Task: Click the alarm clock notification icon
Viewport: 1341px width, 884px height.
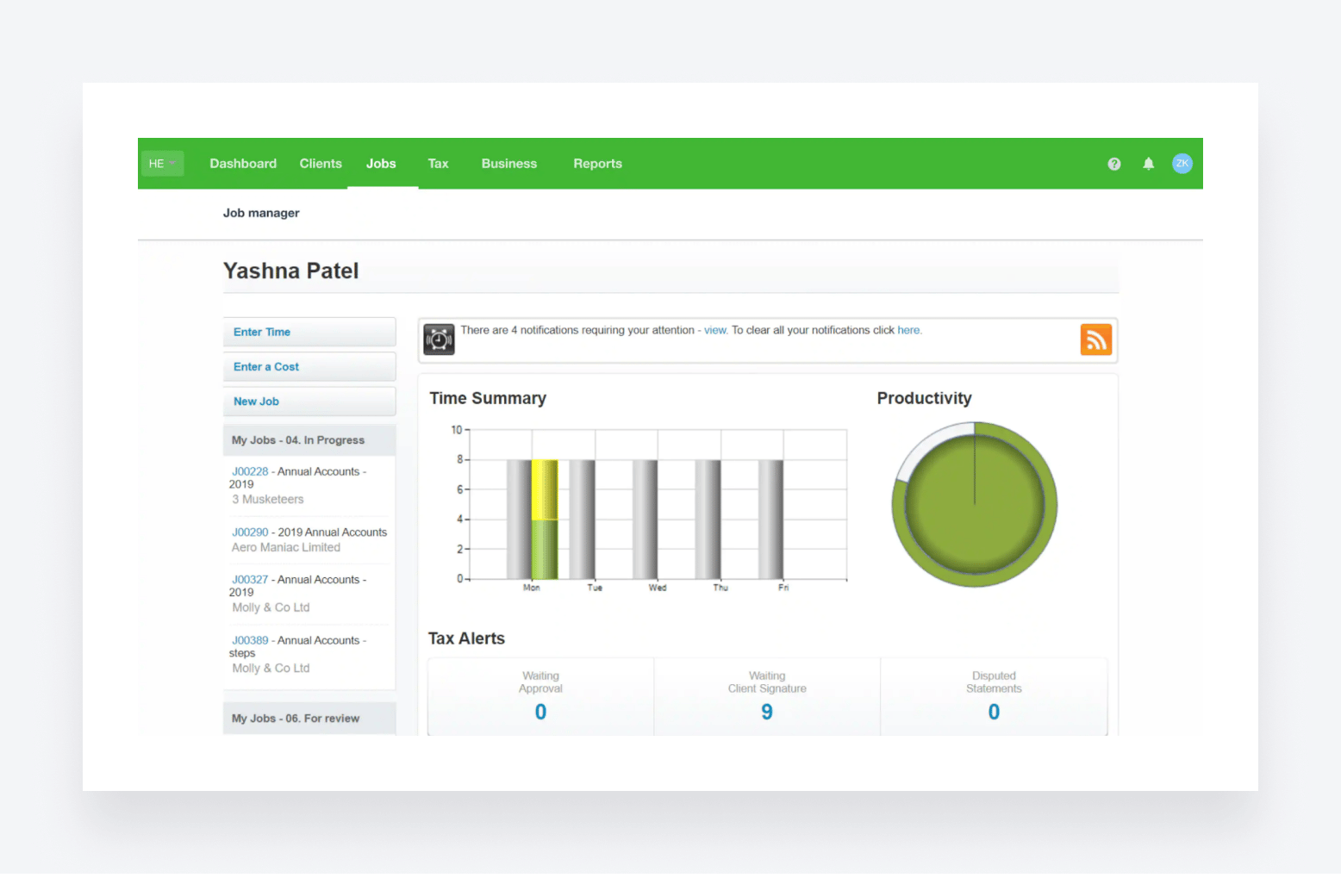Action: click(439, 339)
